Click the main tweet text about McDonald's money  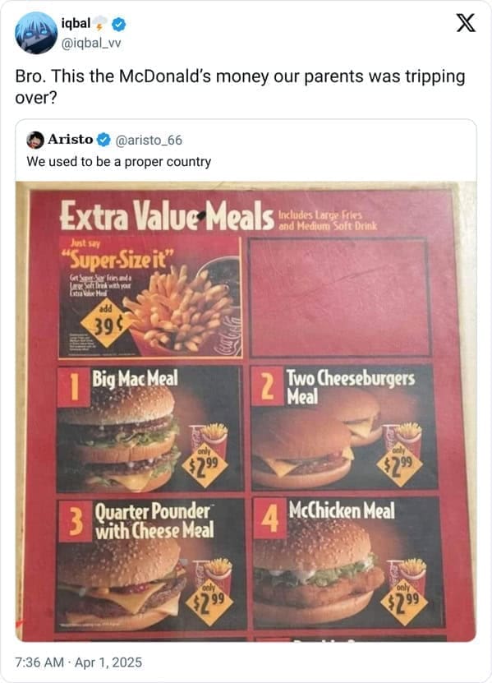click(x=238, y=85)
